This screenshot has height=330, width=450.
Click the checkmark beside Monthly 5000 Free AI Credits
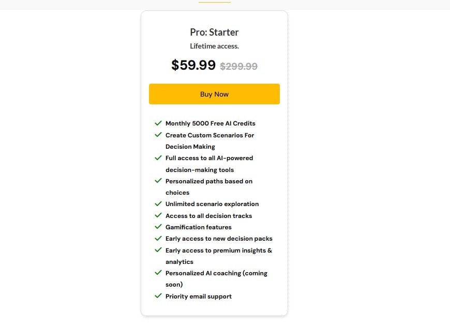(x=158, y=123)
